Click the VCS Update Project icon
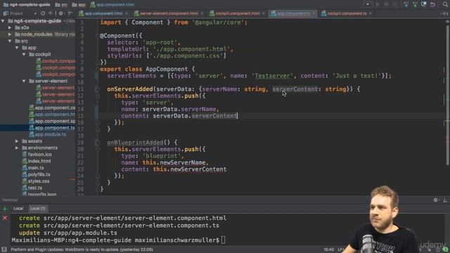Viewport: 450px width, 253px height. (x=406, y=4)
